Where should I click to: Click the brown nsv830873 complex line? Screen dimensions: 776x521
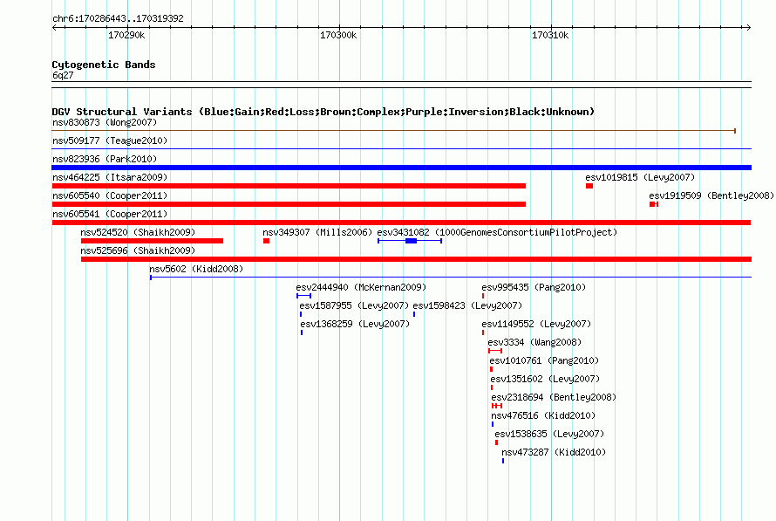tap(394, 131)
